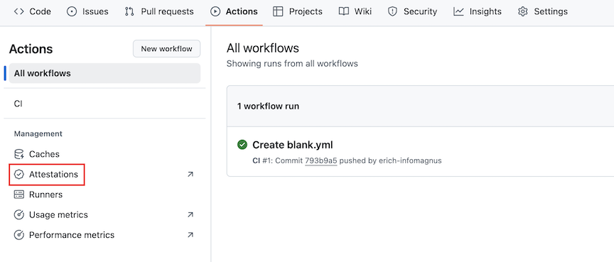View the Insights tab
Viewport: 614px width, 262px height.
click(478, 12)
